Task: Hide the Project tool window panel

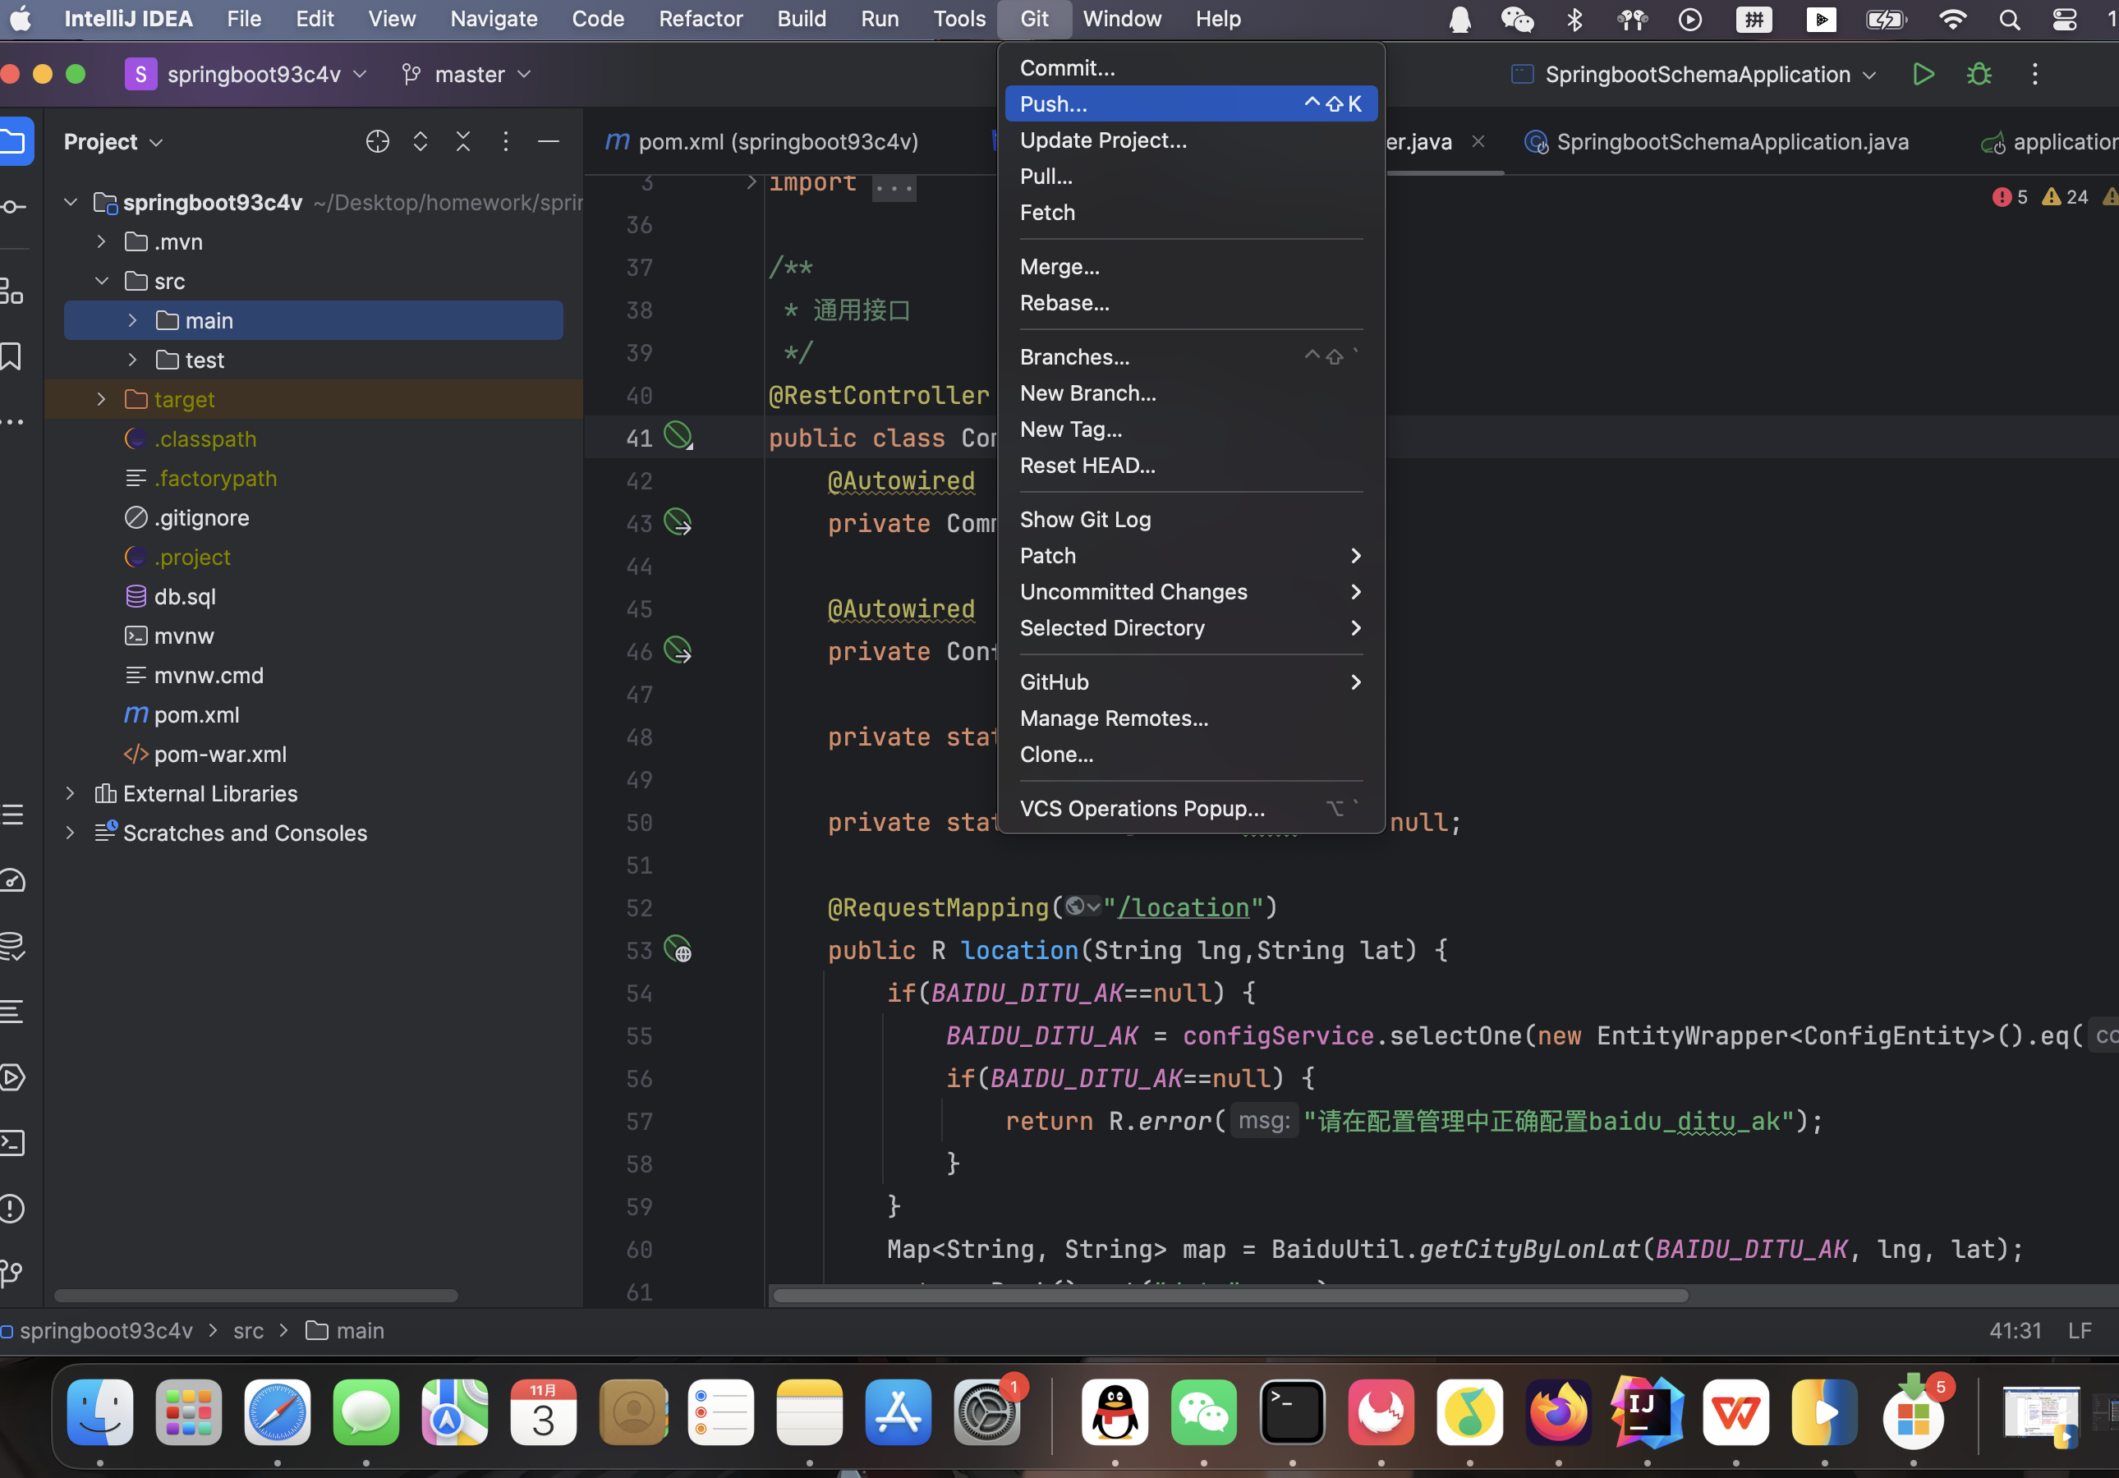Action: 548,141
